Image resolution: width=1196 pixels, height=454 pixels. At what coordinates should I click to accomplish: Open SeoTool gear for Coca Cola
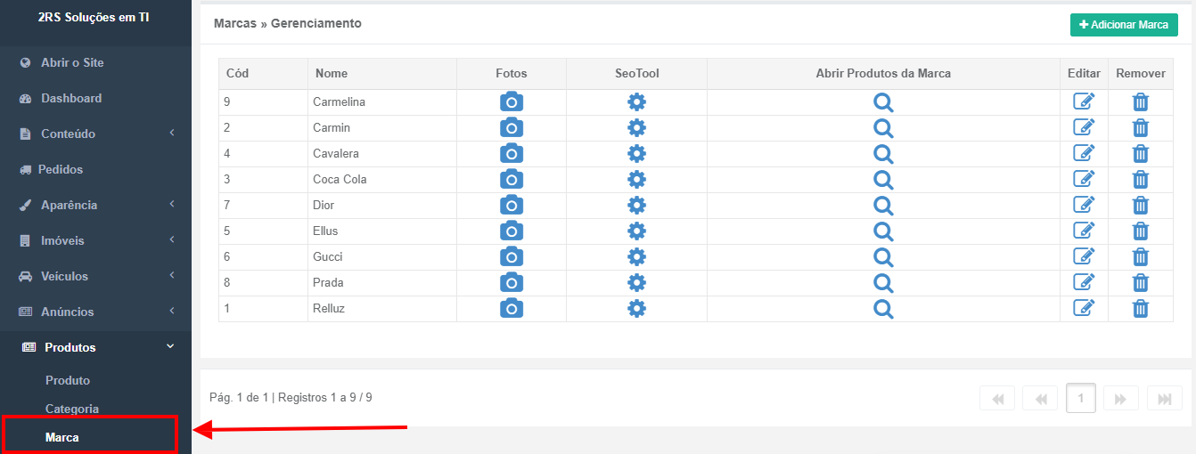pyautogui.click(x=636, y=179)
